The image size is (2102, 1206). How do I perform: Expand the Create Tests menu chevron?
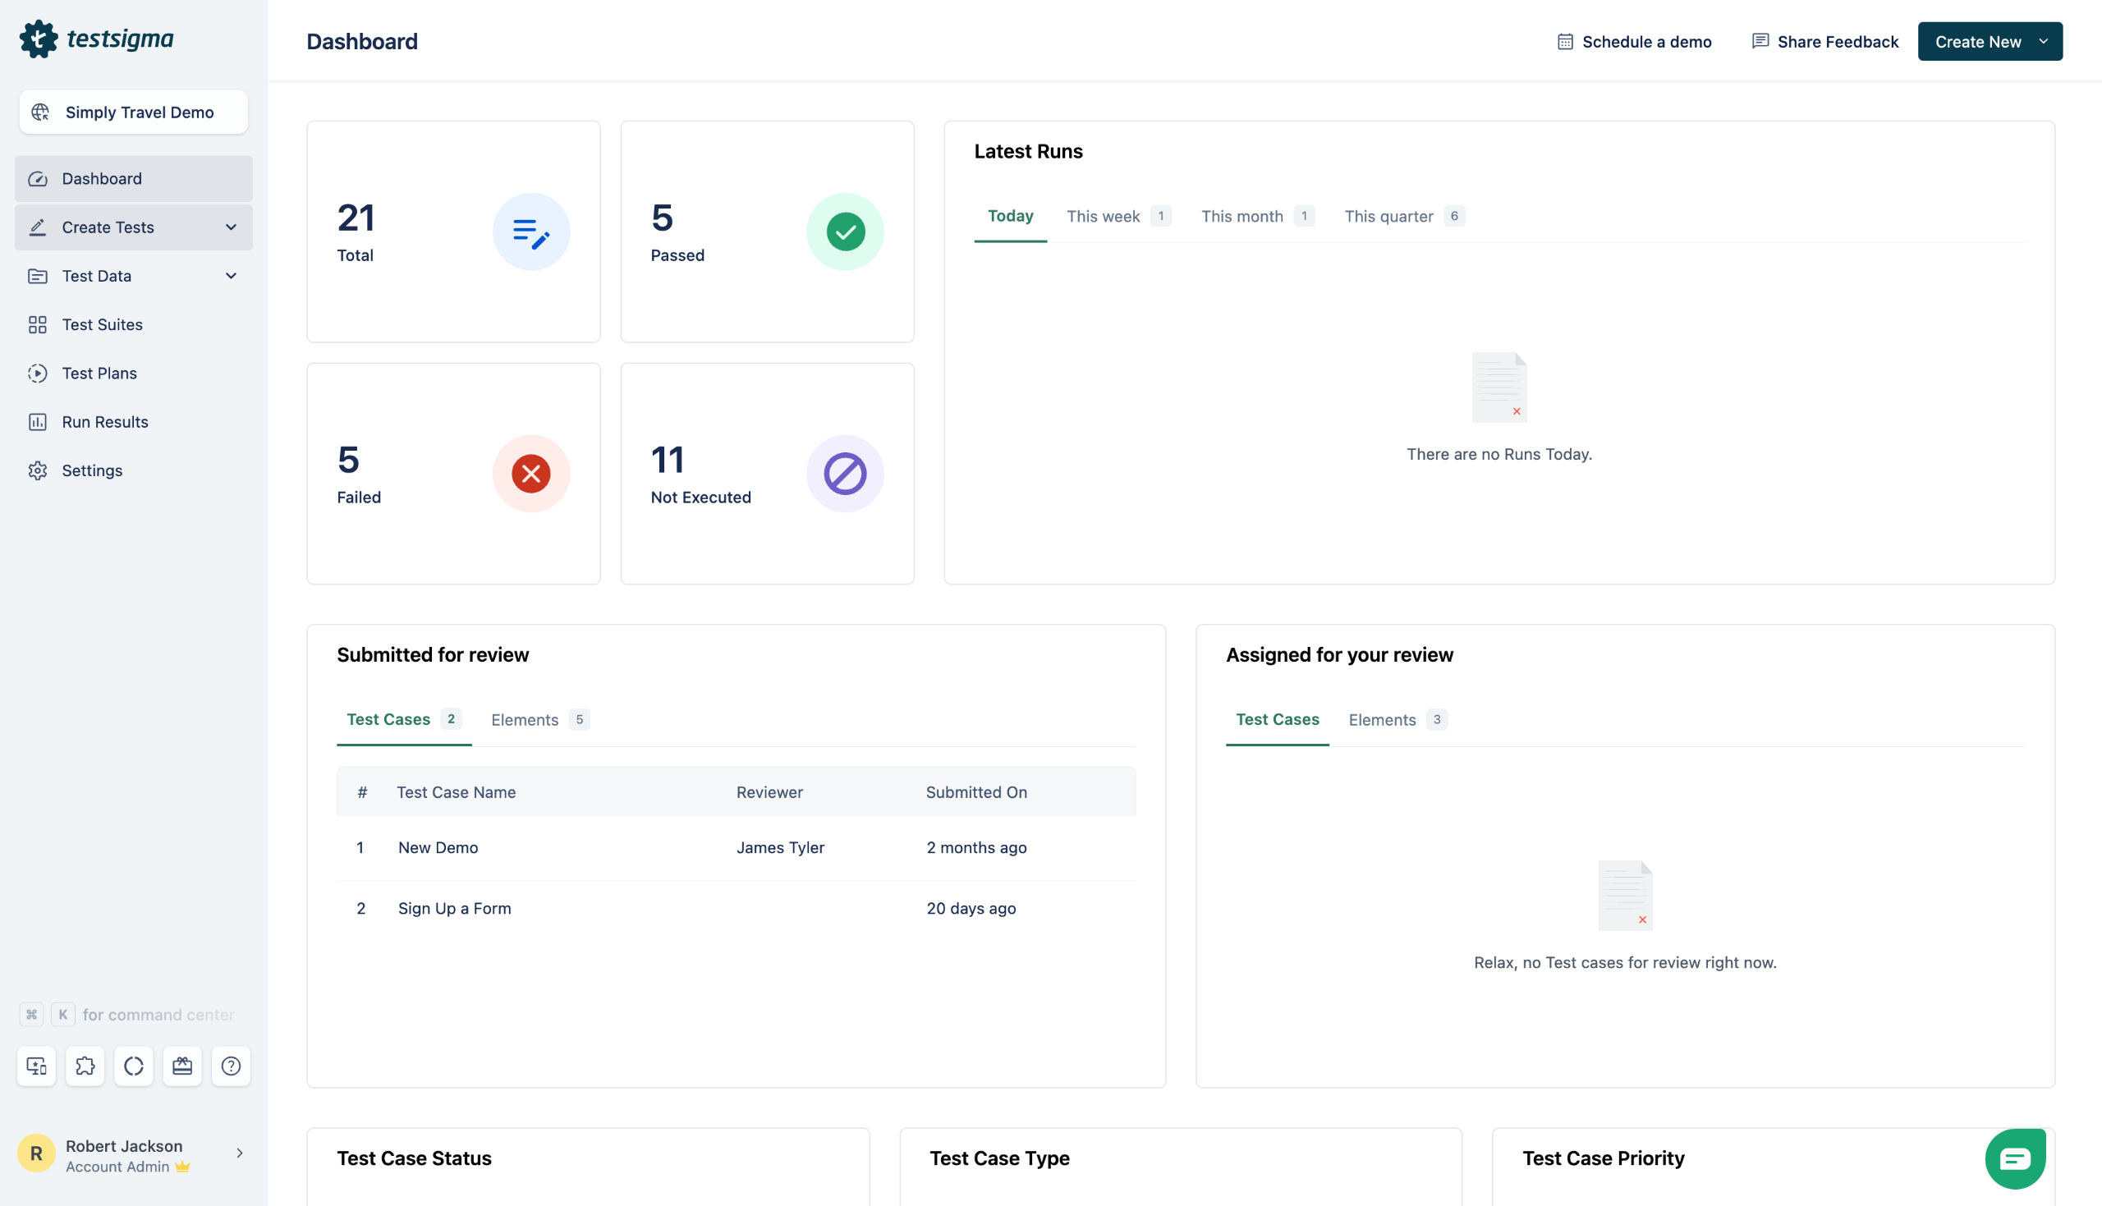pyautogui.click(x=231, y=227)
